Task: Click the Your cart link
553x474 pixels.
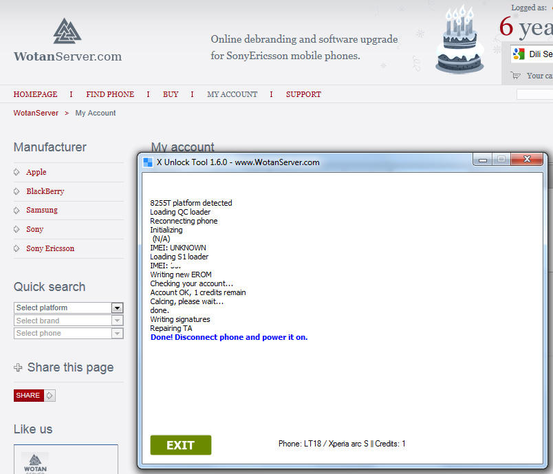Action: pyautogui.click(x=540, y=76)
